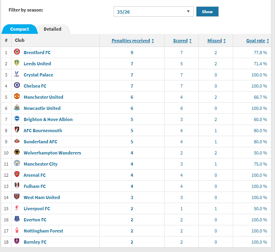Click sort arrows beside Missed header

(224, 41)
